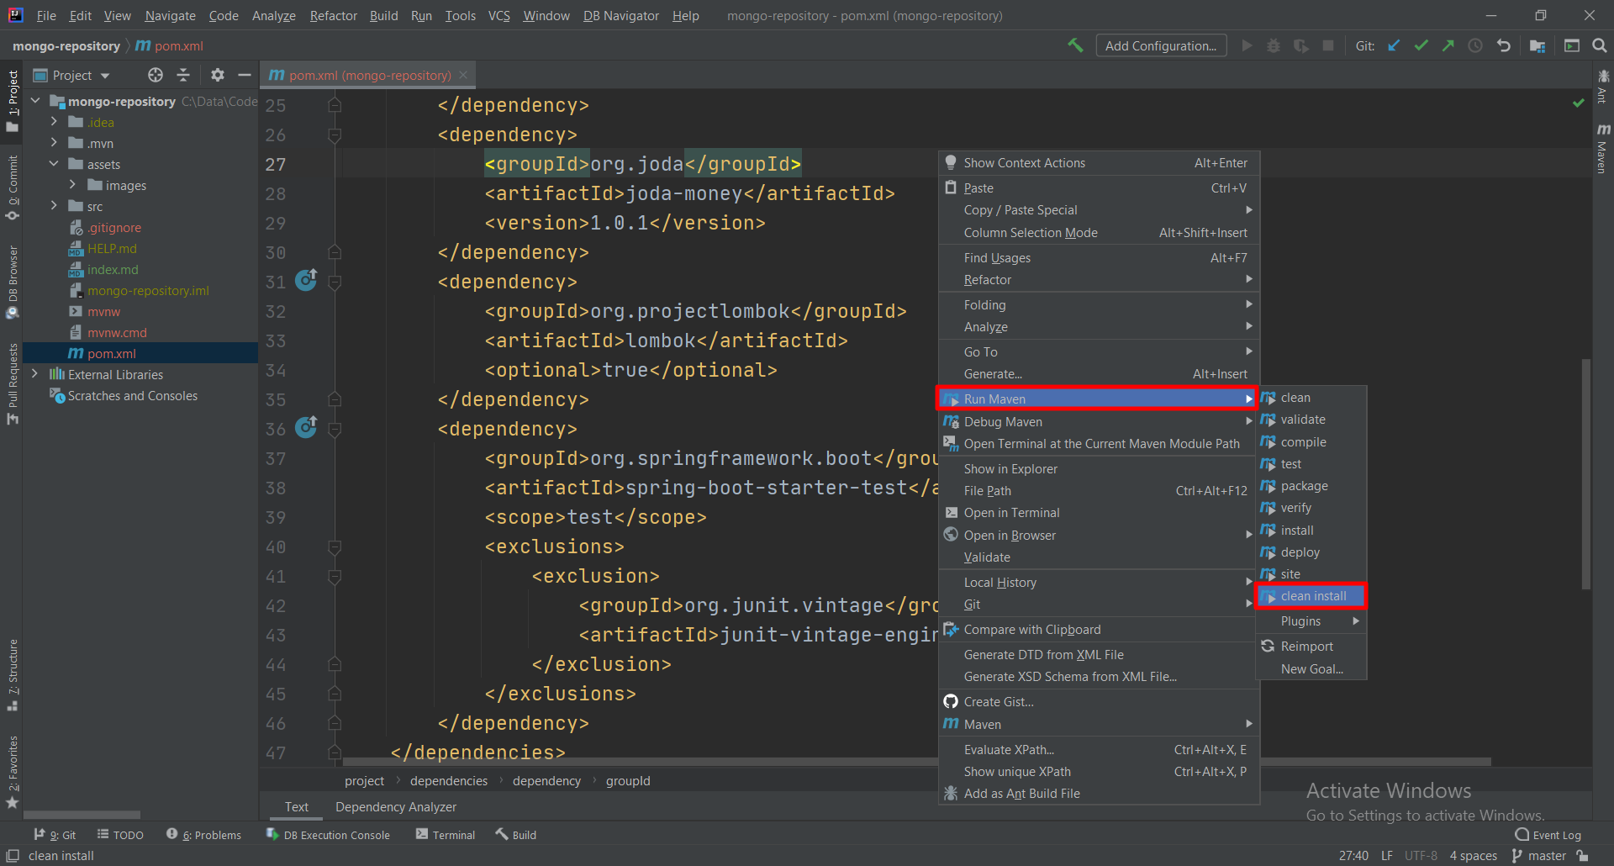The image size is (1614, 866).
Task: Open TODO tool window
Action: [x=120, y=835]
